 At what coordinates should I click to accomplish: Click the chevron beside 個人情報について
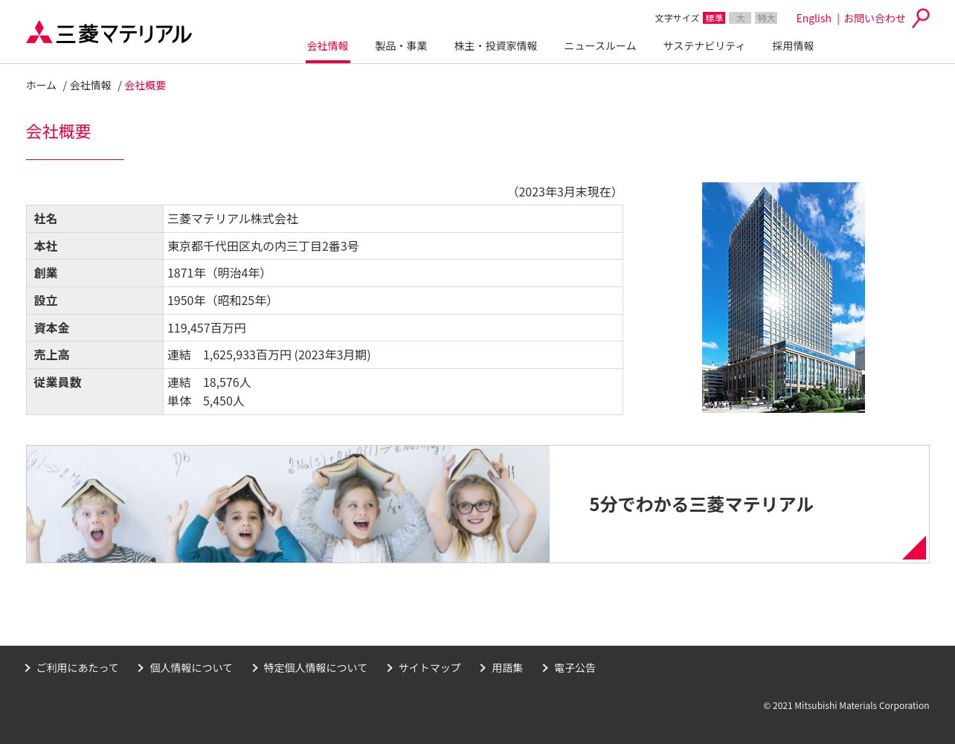tap(141, 668)
